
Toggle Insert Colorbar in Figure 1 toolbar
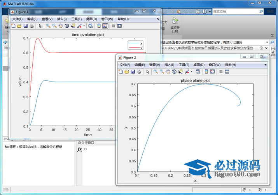coord(99,26)
